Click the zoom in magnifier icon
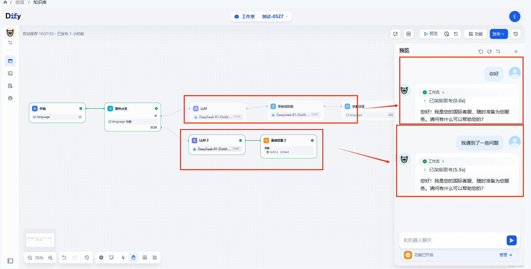Screen dimensions: 531x269 (x=50, y=258)
